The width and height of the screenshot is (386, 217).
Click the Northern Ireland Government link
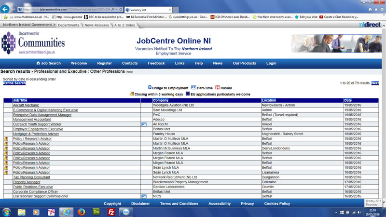tap(28, 25)
